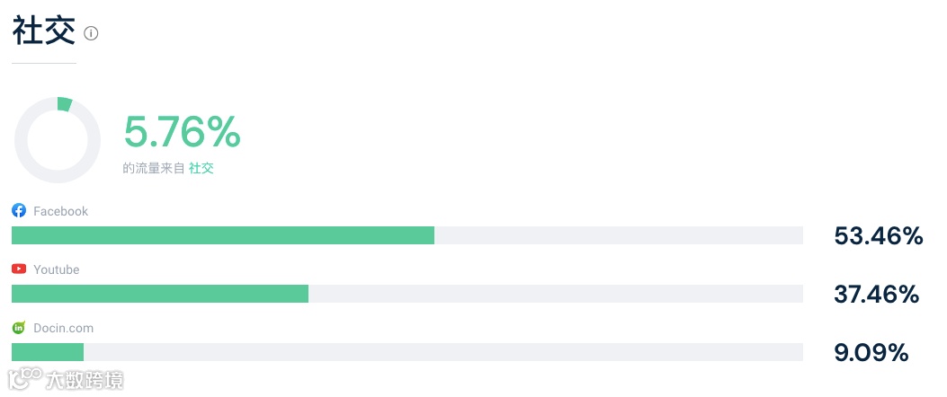Click the Facebook logo icon
This screenshot has width=947, height=397.
tap(18, 211)
